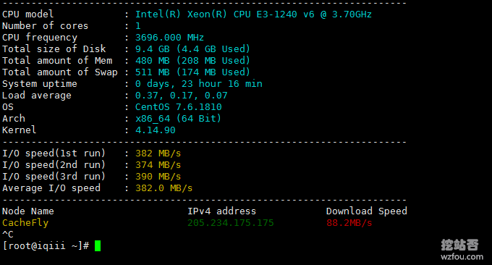Screen dimensions: 492x265
Task: Click the load average '0.37, 0.17, 0.07'
Action: (181, 96)
